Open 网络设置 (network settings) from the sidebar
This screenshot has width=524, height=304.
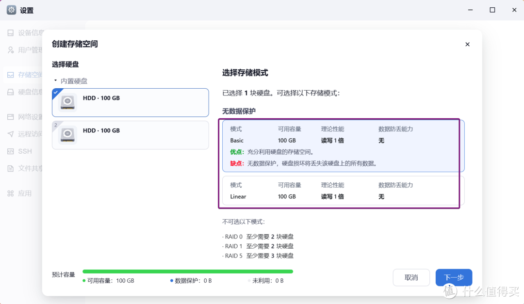tap(11, 116)
